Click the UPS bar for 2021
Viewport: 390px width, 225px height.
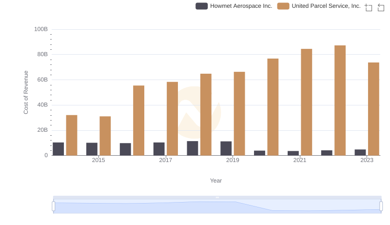point(307,102)
